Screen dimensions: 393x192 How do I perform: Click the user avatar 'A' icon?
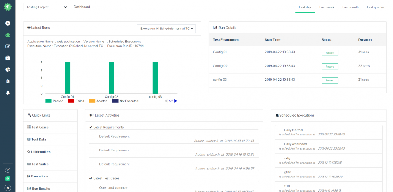pos(8,188)
